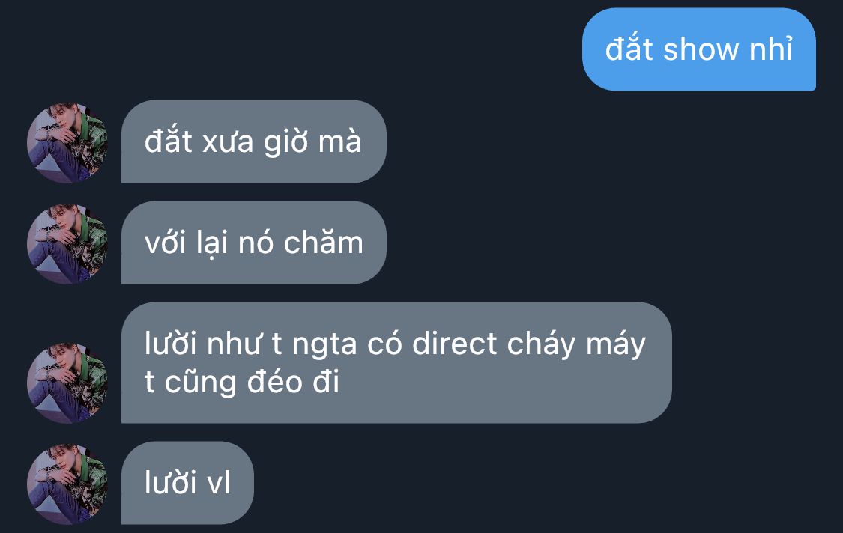Tap avatar next to "với lại nó chăm"
Image resolution: width=843 pixels, height=533 pixels.
(x=67, y=244)
